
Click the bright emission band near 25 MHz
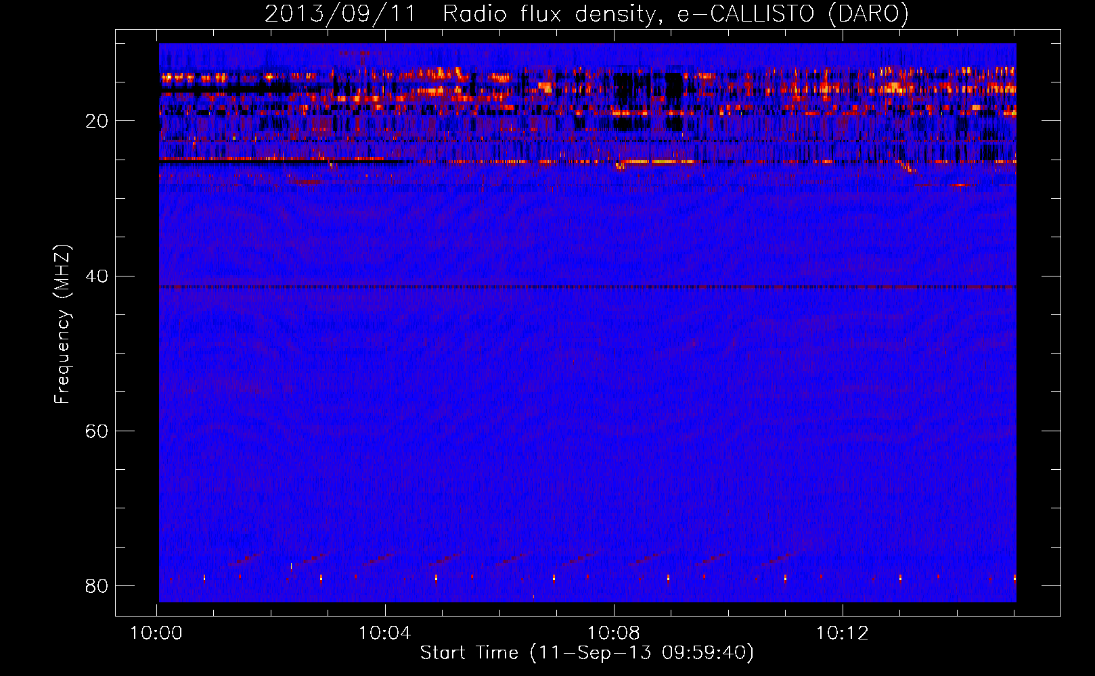click(x=587, y=161)
